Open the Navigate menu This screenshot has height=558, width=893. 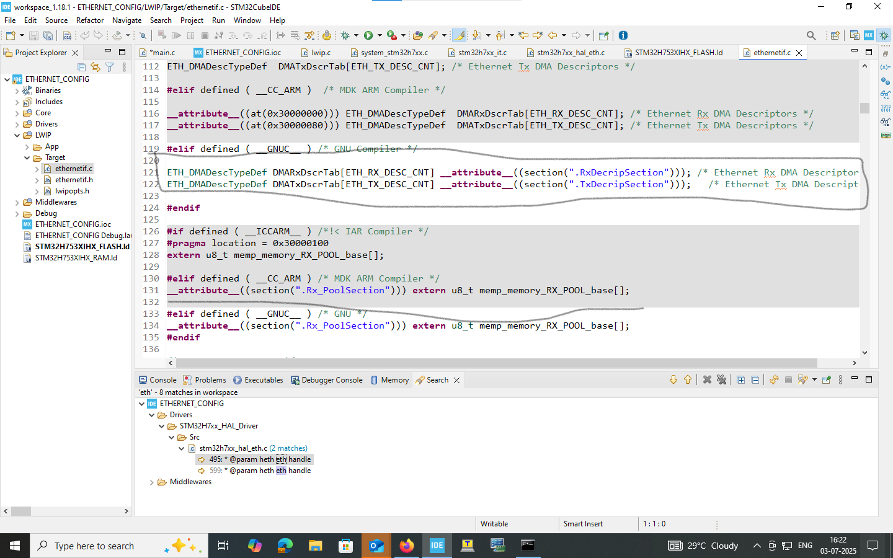click(x=127, y=20)
